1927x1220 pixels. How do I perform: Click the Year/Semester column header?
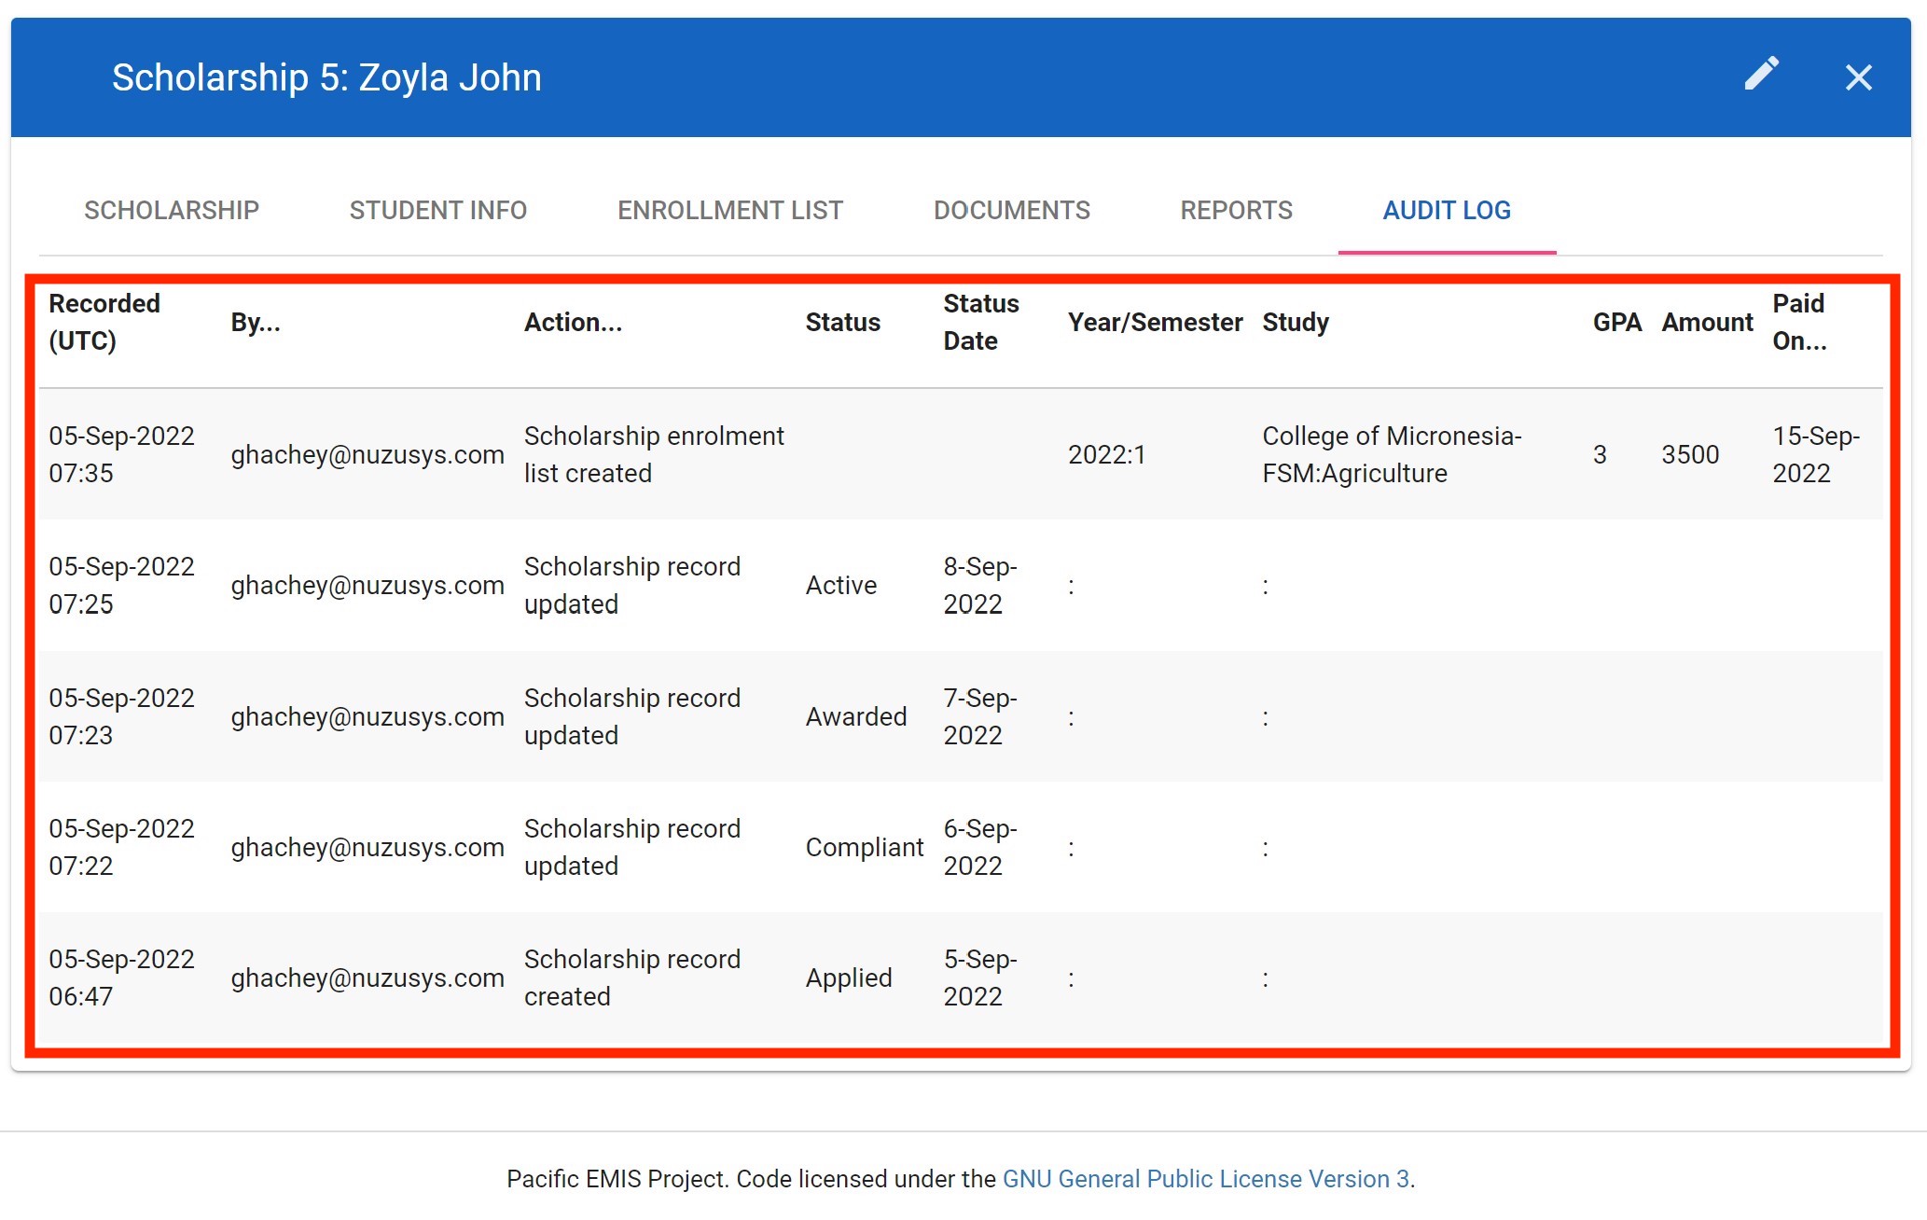point(1155,323)
